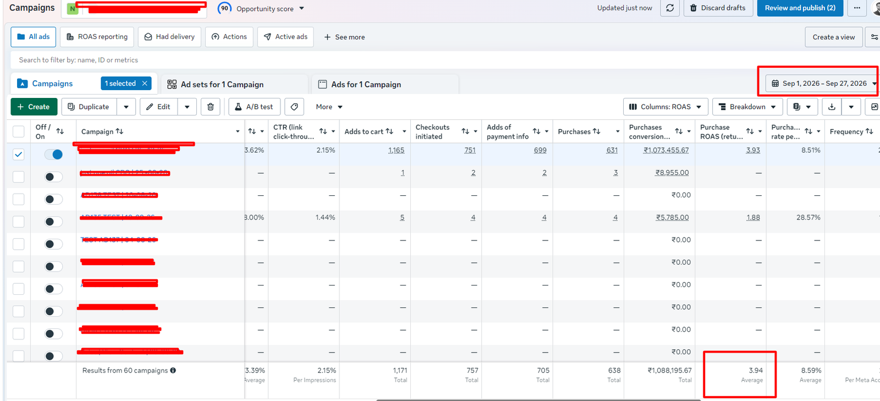Click See more views
The width and height of the screenshot is (880, 401).
pyautogui.click(x=344, y=37)
